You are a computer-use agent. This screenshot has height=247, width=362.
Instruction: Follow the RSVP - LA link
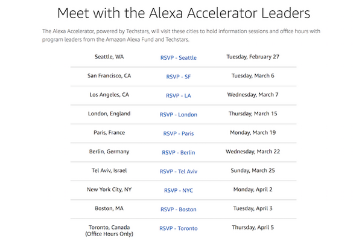(178, 95)
